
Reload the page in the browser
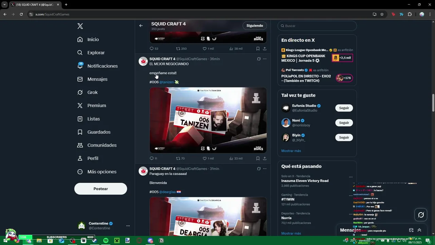21,14
